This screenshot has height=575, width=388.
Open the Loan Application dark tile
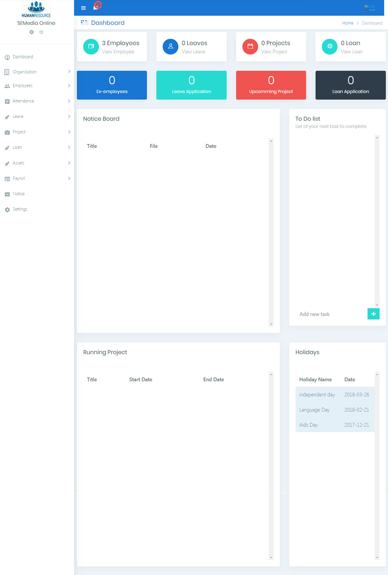pos(350,85)
